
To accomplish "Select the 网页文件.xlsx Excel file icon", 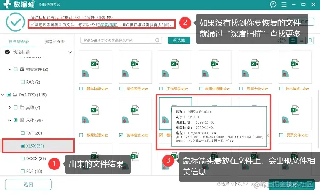I will (295, 110).
